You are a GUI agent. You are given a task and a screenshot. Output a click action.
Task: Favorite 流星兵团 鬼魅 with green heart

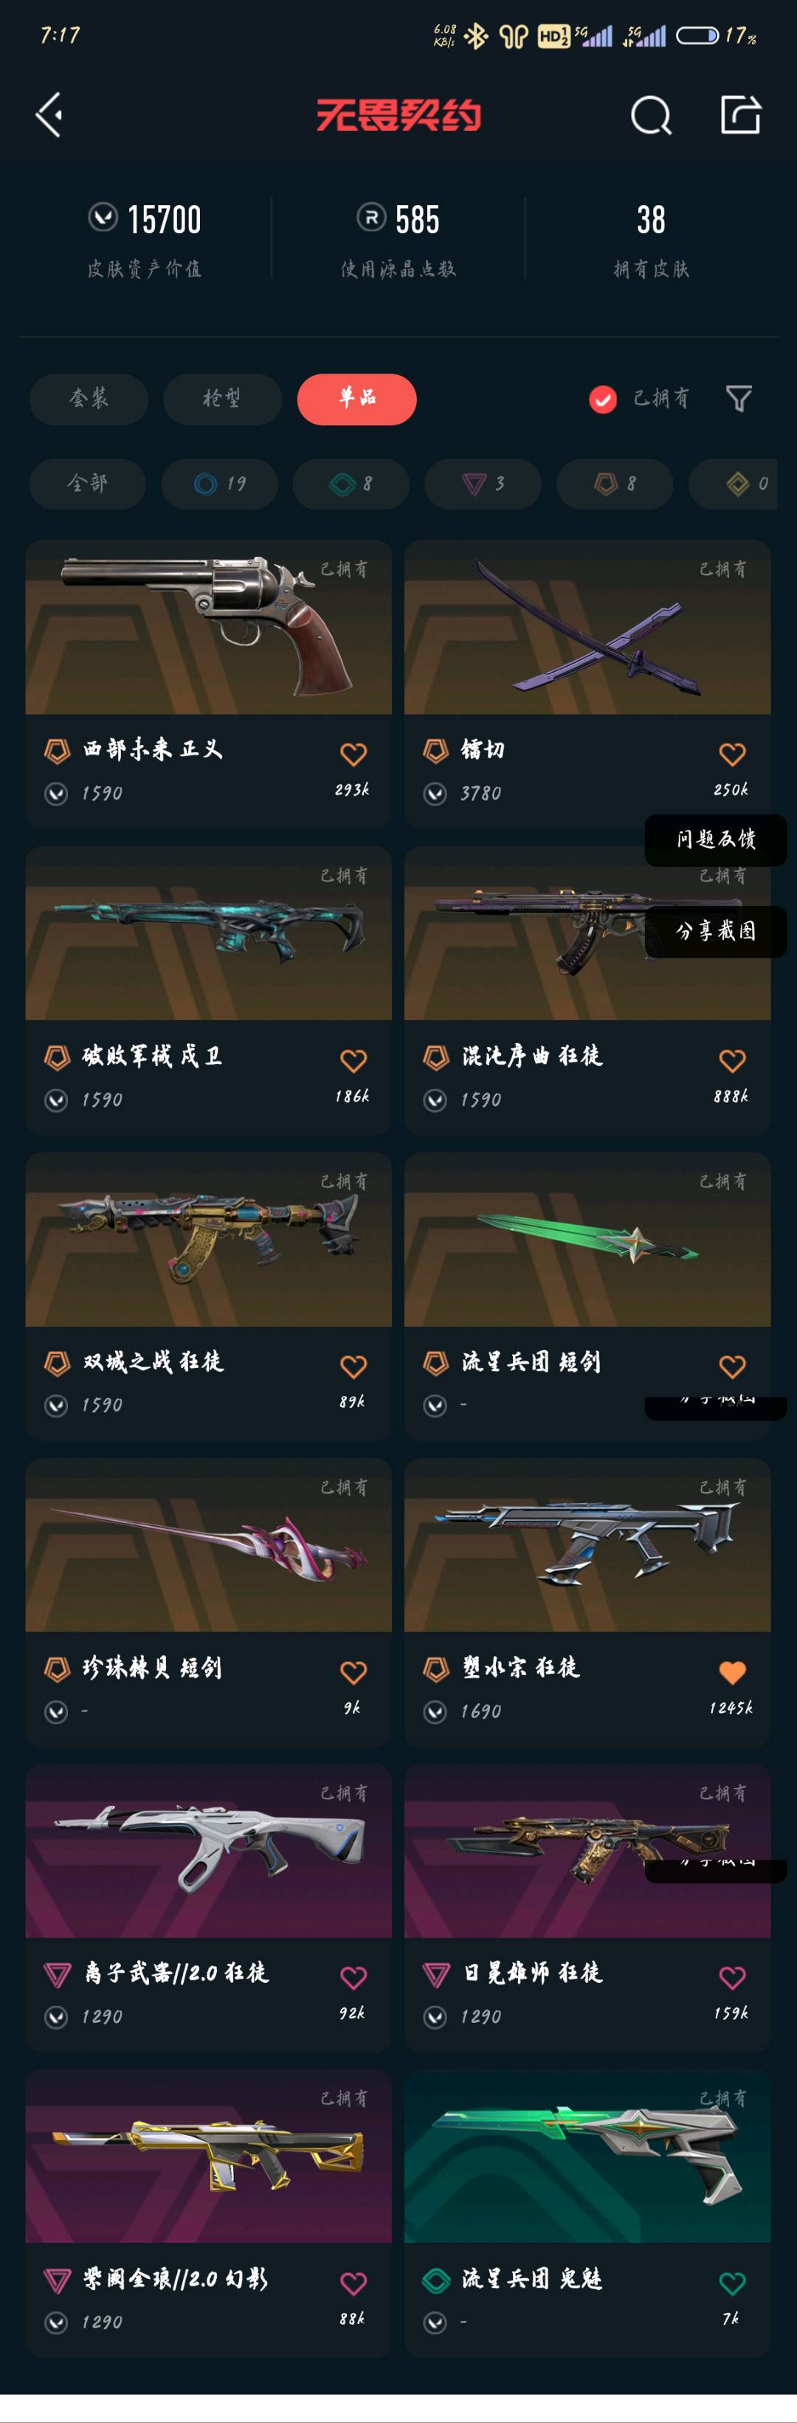[x=732, y=2282]
